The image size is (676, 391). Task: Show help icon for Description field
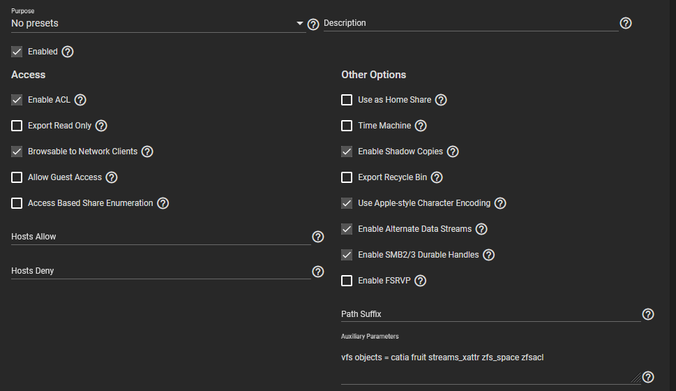click(x=626, y=23)
